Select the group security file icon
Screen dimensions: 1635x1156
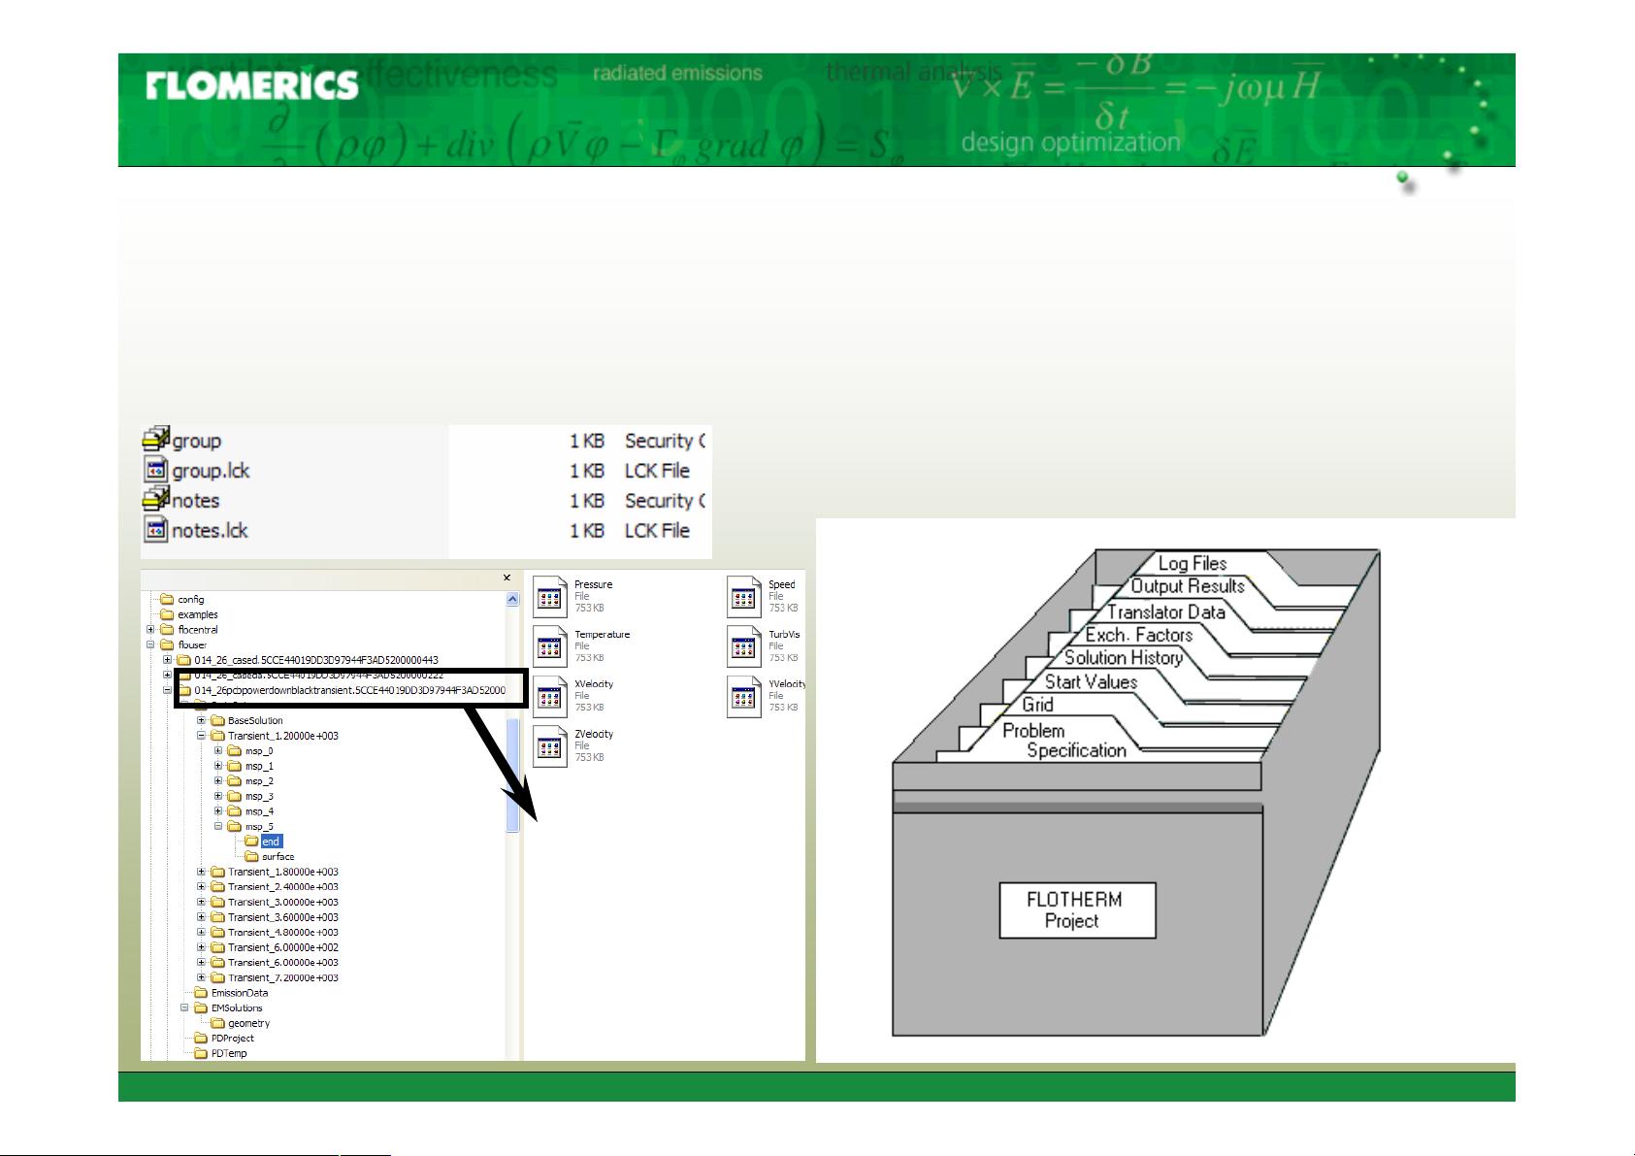[156, 441]
